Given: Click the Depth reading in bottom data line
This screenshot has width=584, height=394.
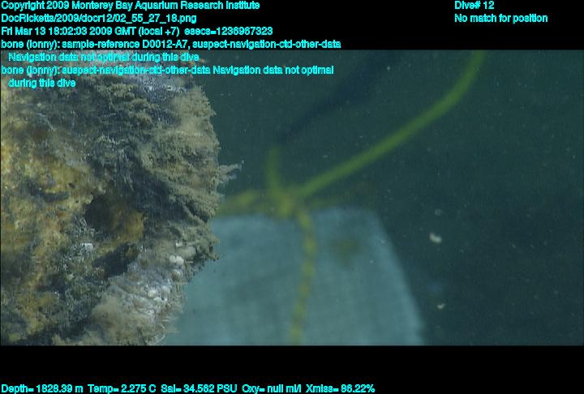Looking at the screenshot, I should pyautogui.click(x=42, y=389).
